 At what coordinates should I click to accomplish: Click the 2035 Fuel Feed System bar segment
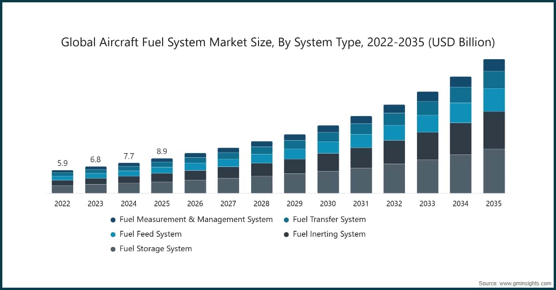[494, 100]
